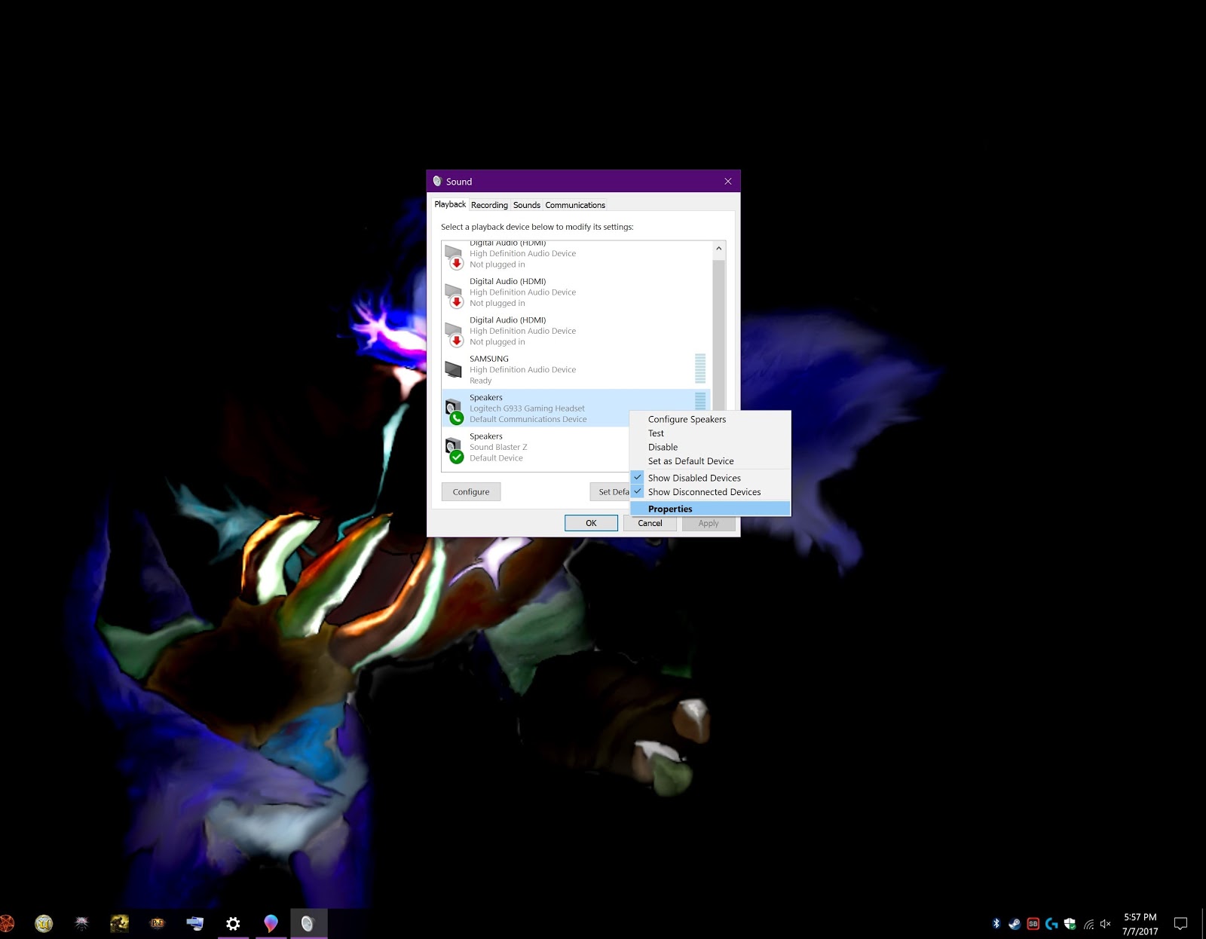Screen dimensions: 1206x939
Task: Switch to the Recording tab
Action: tap(488, 204)
